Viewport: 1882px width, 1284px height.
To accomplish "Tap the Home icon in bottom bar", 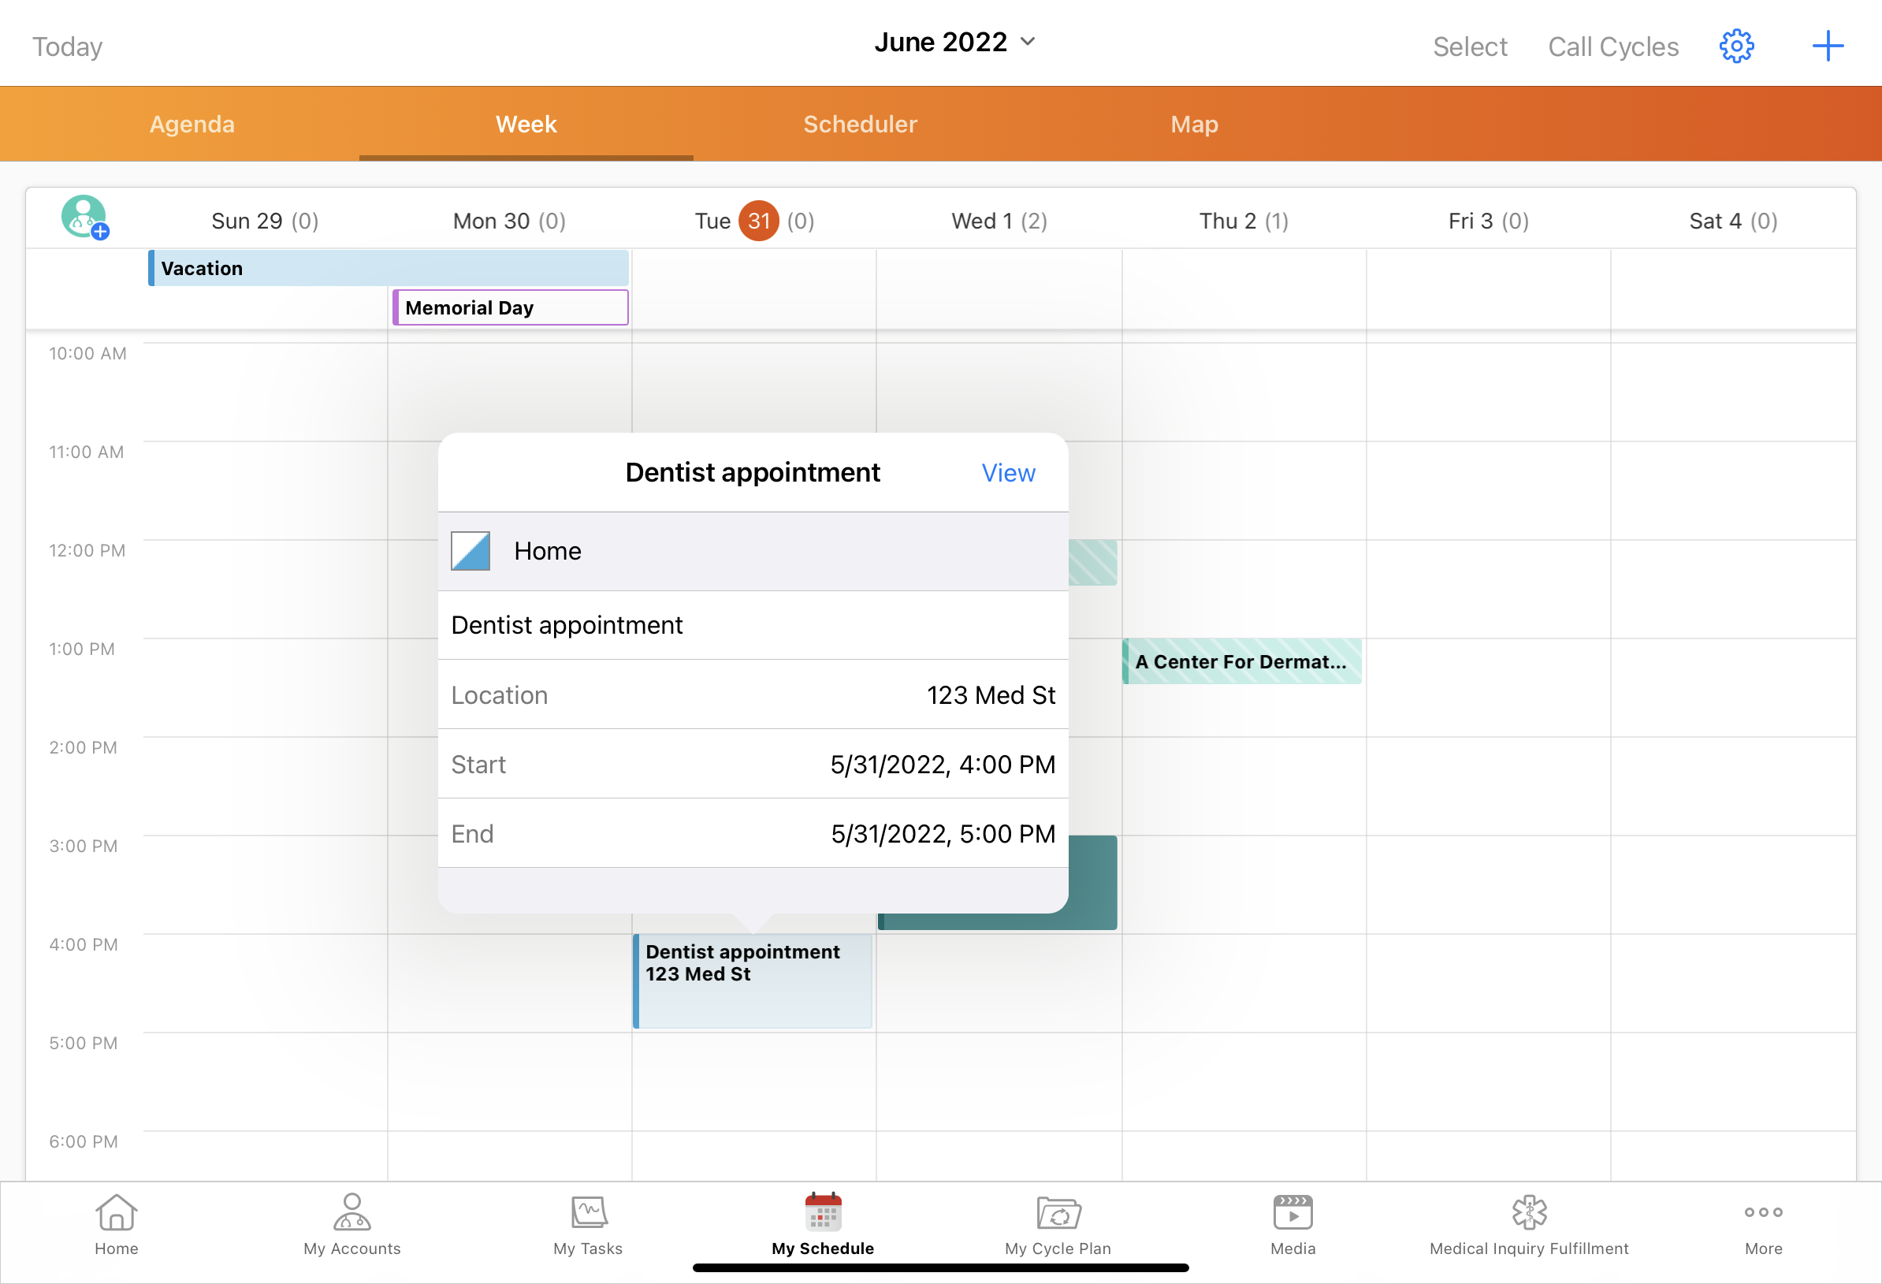I will pyautogui.click(x=117, y=1223).
